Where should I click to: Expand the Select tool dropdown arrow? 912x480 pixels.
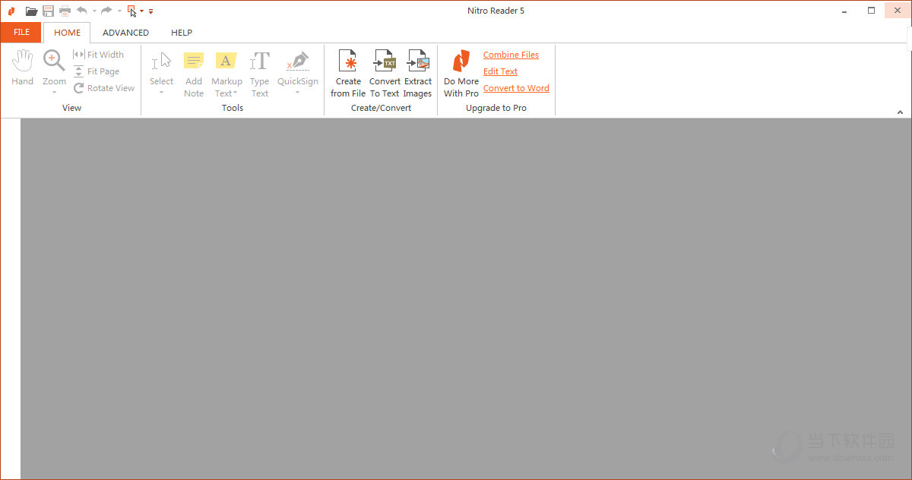click(161, 93)
